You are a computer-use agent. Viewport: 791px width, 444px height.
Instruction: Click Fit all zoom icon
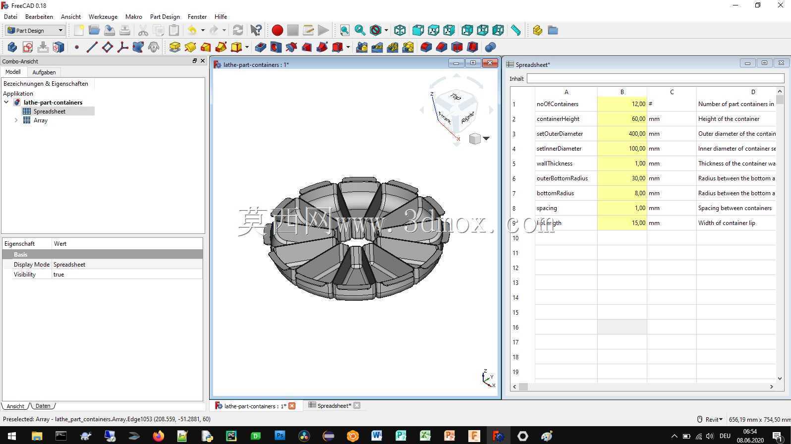coord(344,30)
